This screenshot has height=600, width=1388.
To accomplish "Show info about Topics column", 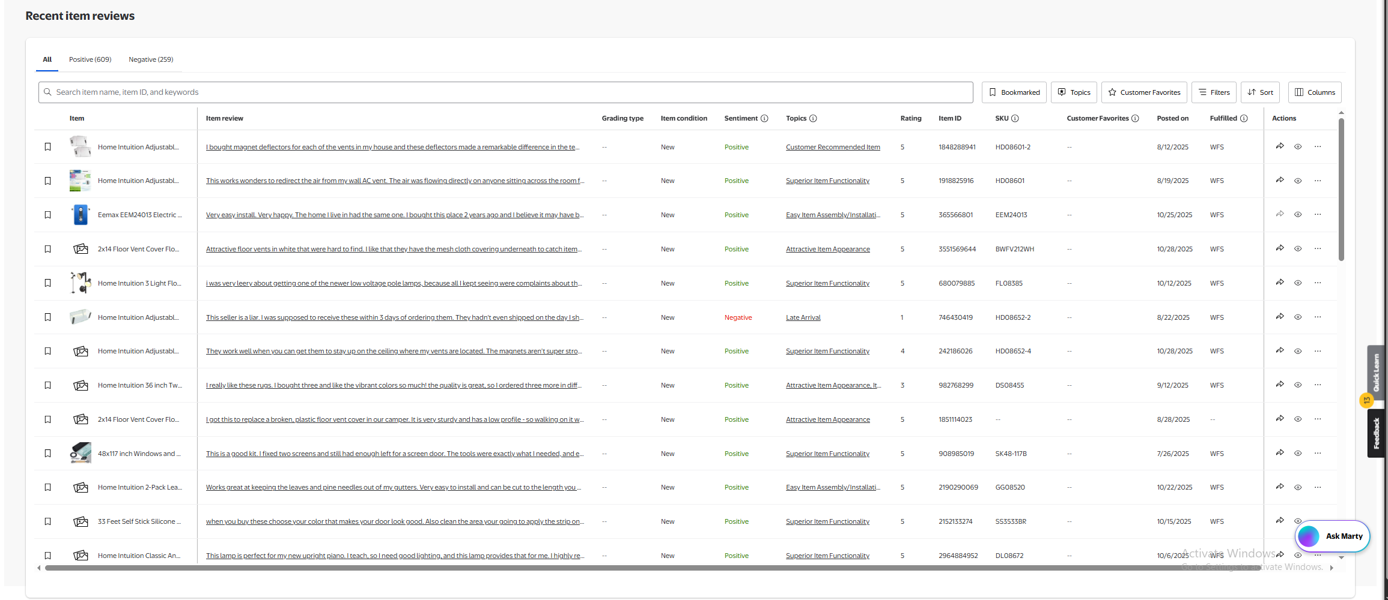I will click(x=813, y=118).
